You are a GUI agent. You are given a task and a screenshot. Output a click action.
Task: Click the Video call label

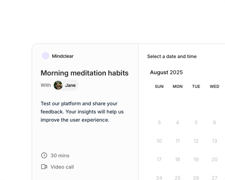[x=62, y=167]
